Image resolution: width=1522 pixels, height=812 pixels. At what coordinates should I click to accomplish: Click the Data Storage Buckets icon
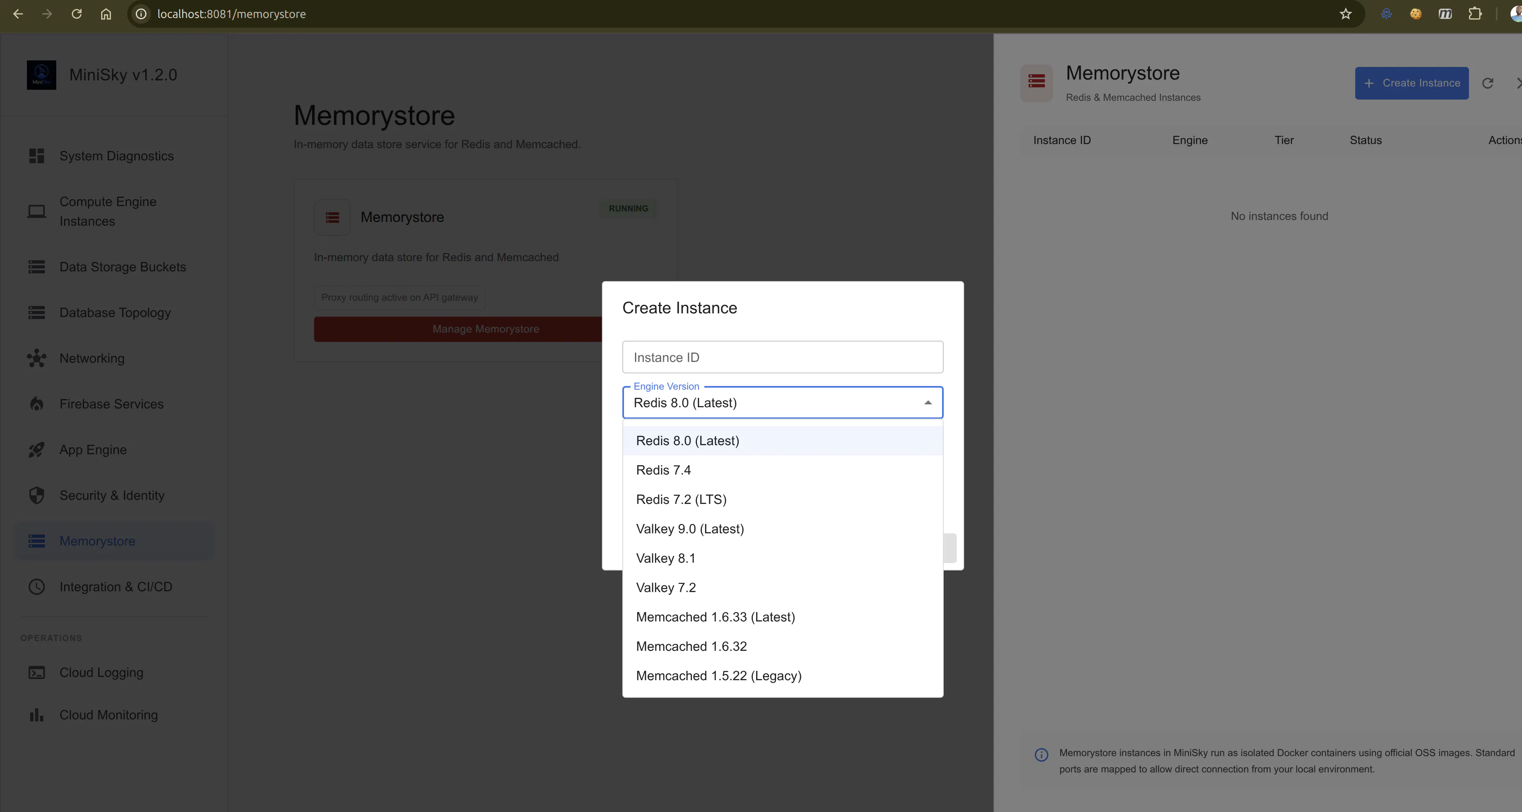click(37, 266)
